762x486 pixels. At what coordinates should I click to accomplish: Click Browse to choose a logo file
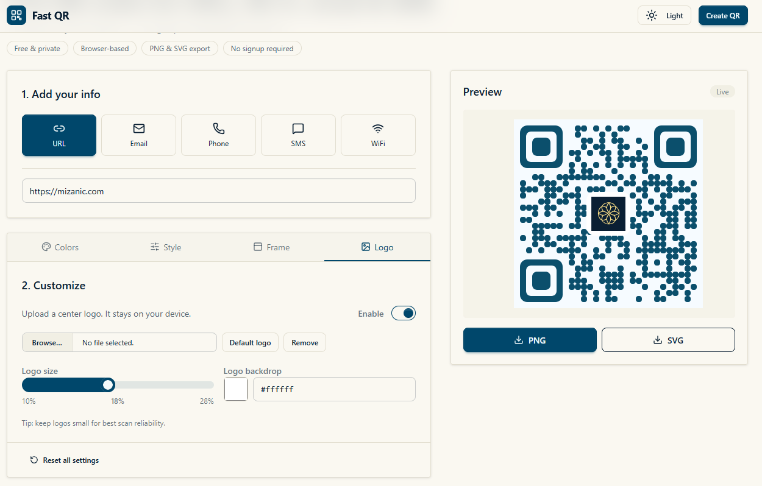(47, 342)
